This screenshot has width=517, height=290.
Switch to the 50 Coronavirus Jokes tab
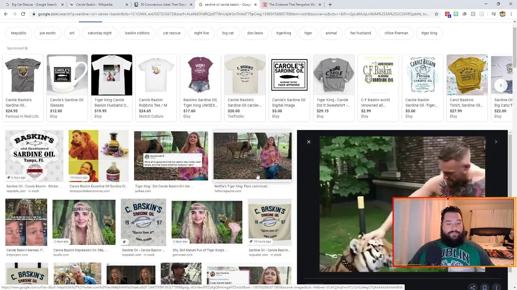click(163, 4)
